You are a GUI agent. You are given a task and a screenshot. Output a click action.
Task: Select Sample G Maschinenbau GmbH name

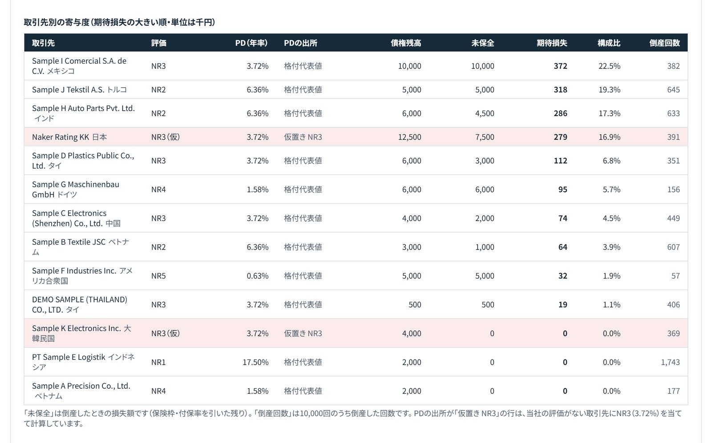click(x=76, y=189)
